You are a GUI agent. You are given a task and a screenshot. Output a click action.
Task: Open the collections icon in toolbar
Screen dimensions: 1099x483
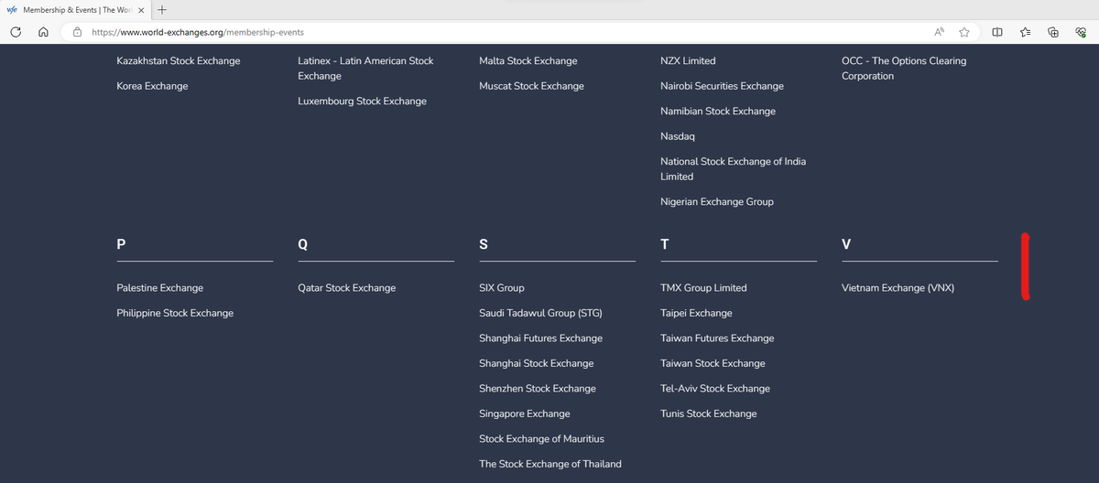[x=1053, y=32]
